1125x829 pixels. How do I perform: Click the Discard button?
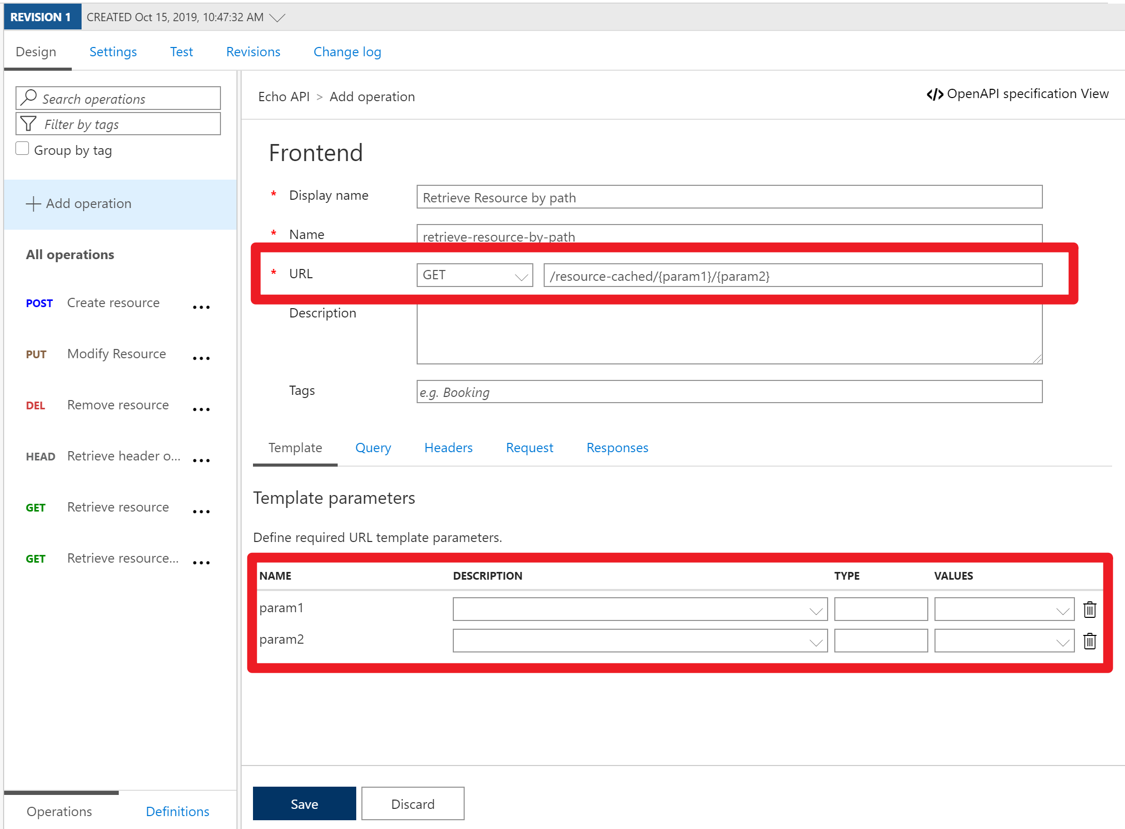(413, 804)
